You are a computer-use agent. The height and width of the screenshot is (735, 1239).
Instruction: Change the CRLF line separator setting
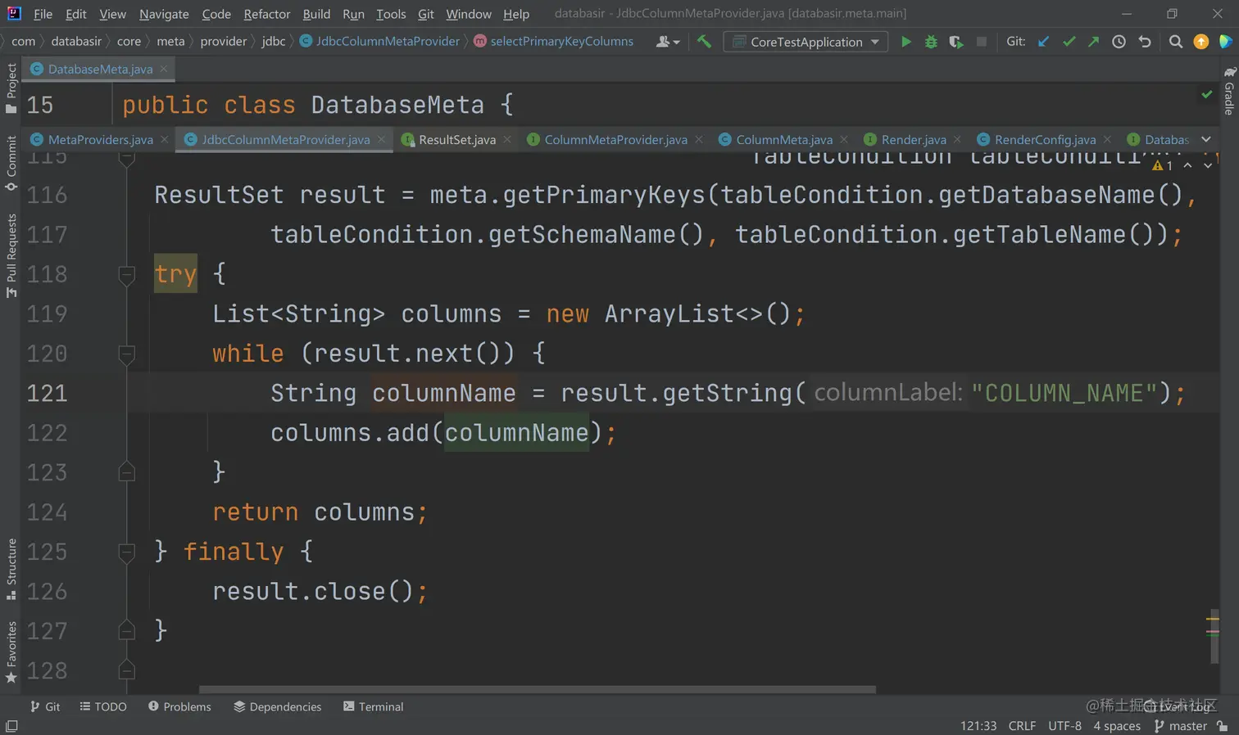tap(1022, 726)
